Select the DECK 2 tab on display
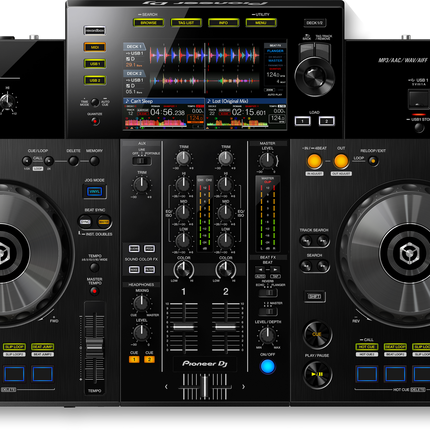The image size is (430, 430). [x=134, y=73]
